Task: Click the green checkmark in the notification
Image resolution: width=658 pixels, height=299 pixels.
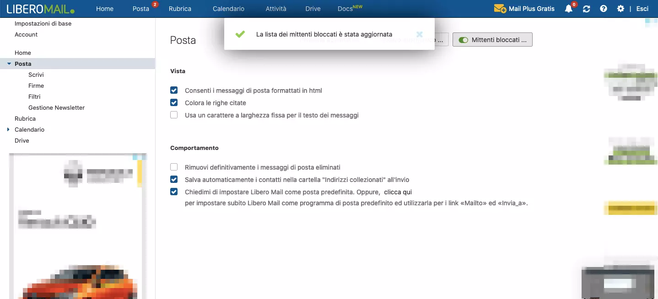Action: point(240,34)
